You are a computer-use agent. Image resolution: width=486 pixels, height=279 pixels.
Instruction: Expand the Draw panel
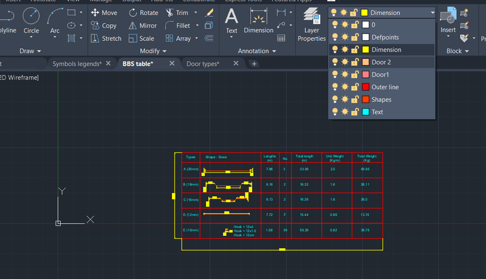[x=30, y=51]
